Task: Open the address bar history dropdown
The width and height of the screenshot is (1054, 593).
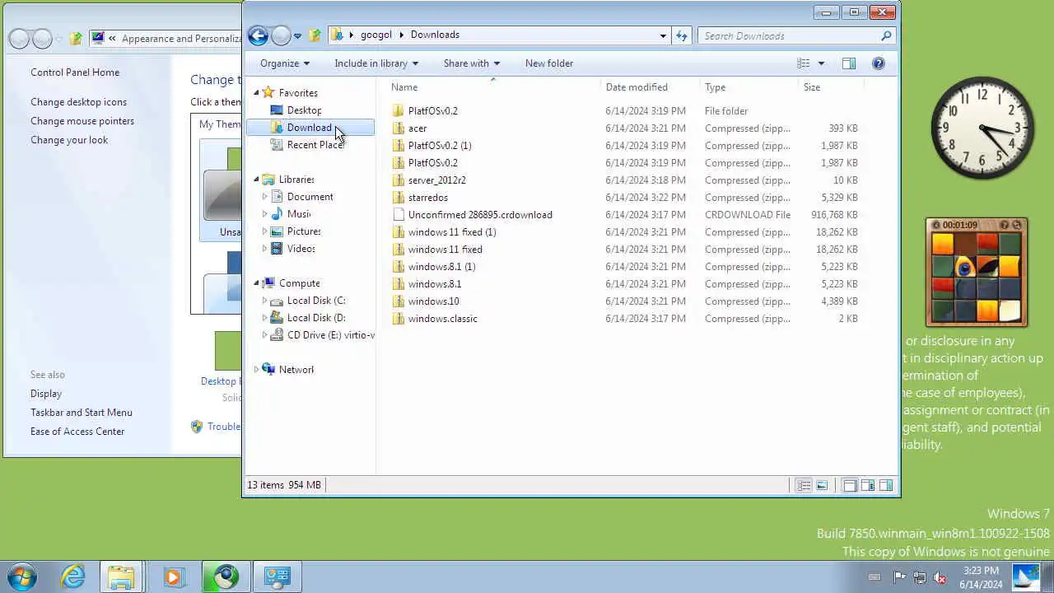Action: pos(663,35)
